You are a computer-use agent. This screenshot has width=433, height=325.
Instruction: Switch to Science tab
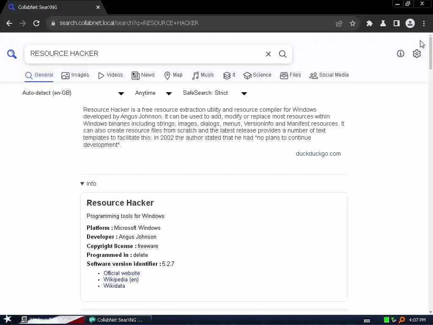point(257,75)
